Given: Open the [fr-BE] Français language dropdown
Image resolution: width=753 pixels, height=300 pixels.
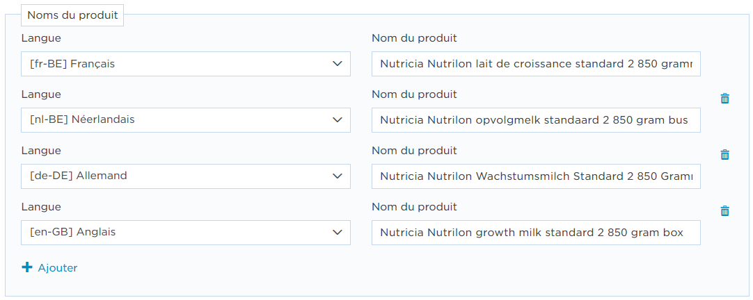Looking at the screenshot, I should click(185, 64).
